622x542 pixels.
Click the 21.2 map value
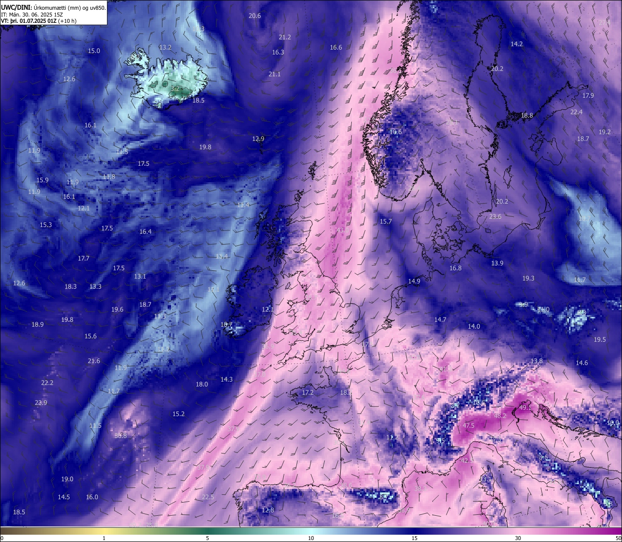(285, 37)
